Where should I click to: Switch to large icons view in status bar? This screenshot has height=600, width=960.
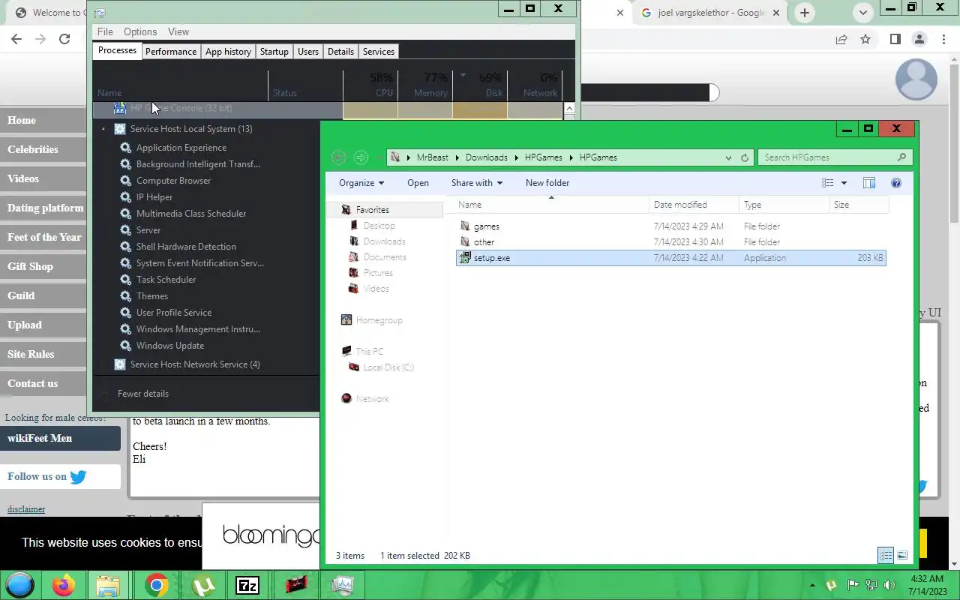tap(902, 556)
